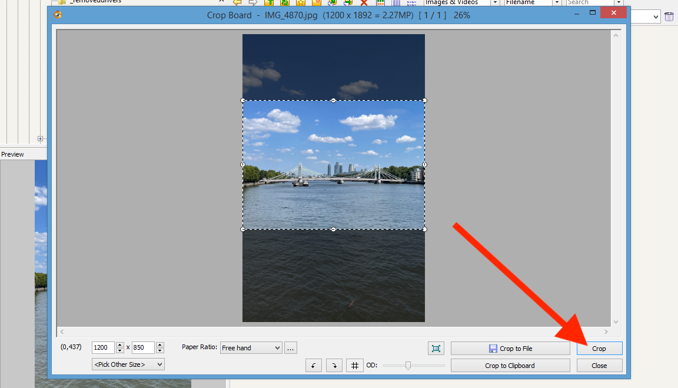This screenshot has height=388, width=678.
Task: Rotate image right with clockwise arrow icon
Action: pos(334,366)
